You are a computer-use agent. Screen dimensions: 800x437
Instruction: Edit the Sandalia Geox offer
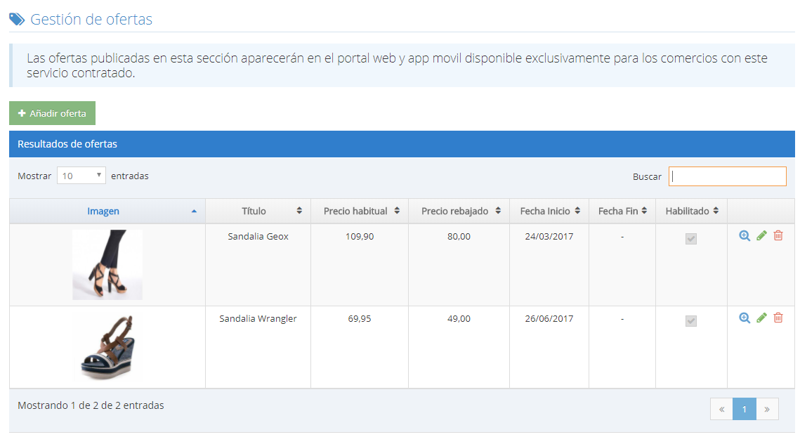pyautogui.click(x=761, y=236)
